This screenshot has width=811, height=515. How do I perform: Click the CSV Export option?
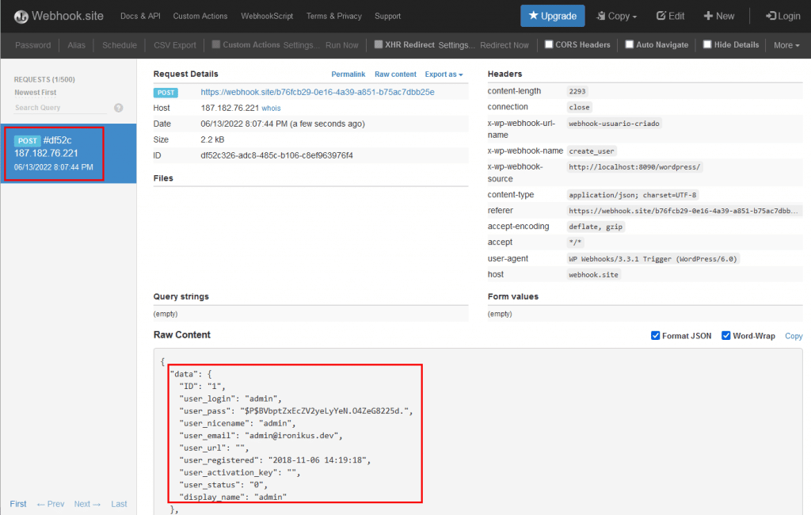pos(175,45)
